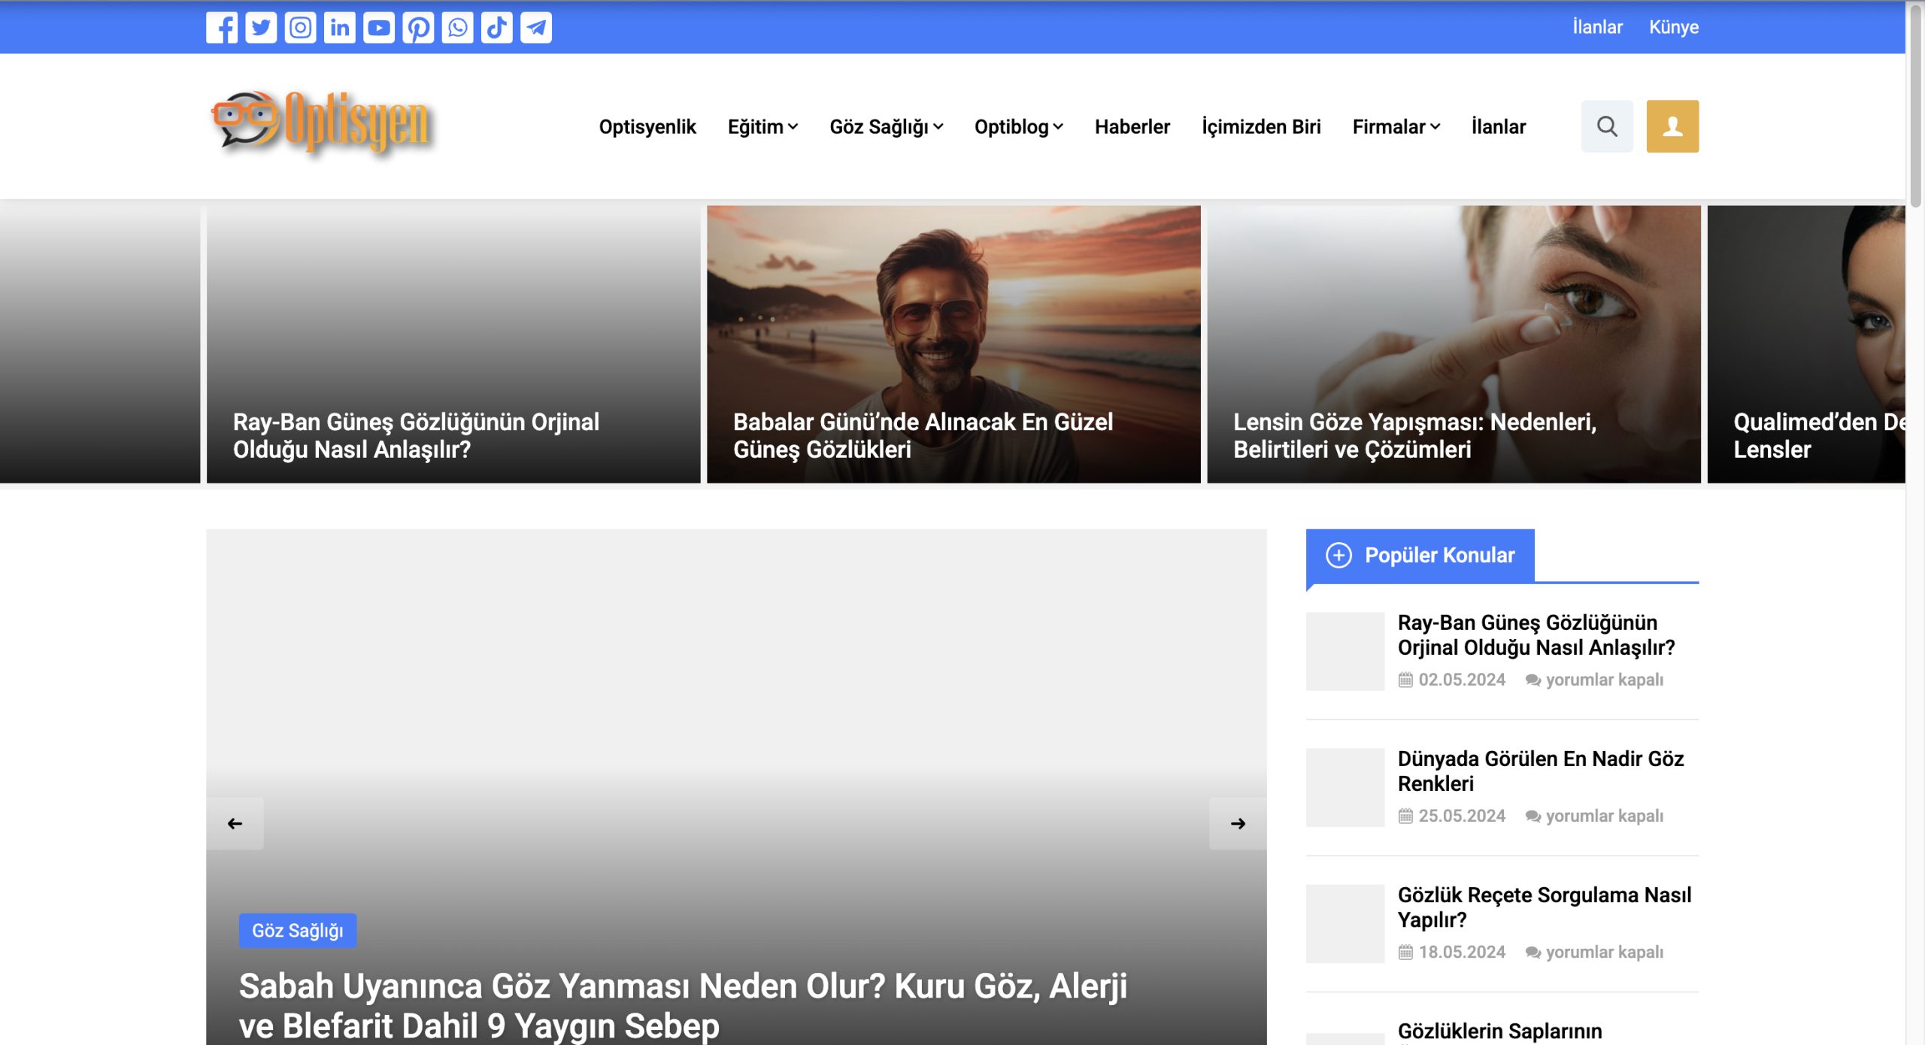Open the Facebook social icon
The width and height of the screenshot is (1925, 1045).
click(222, 28)
